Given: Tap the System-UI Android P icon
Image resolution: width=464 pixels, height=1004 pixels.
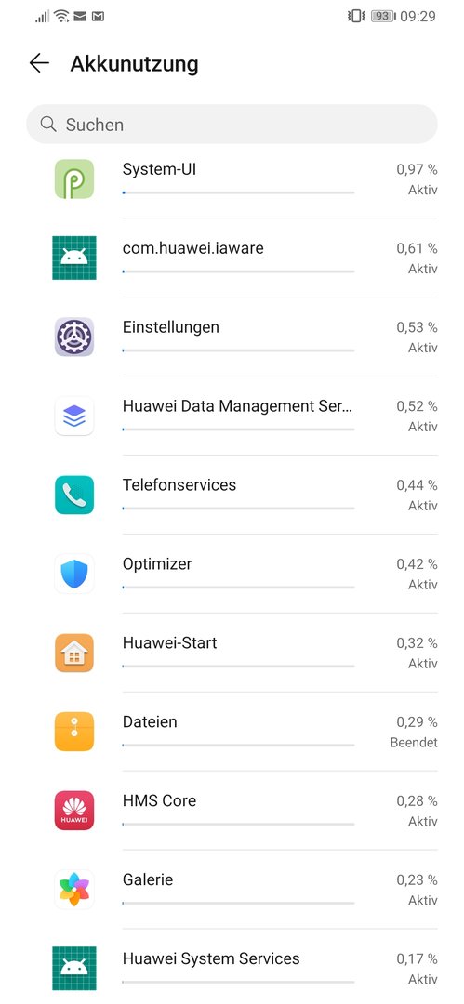Looking at the screenshot, I should pyautogui.click(x=74, y=178).
